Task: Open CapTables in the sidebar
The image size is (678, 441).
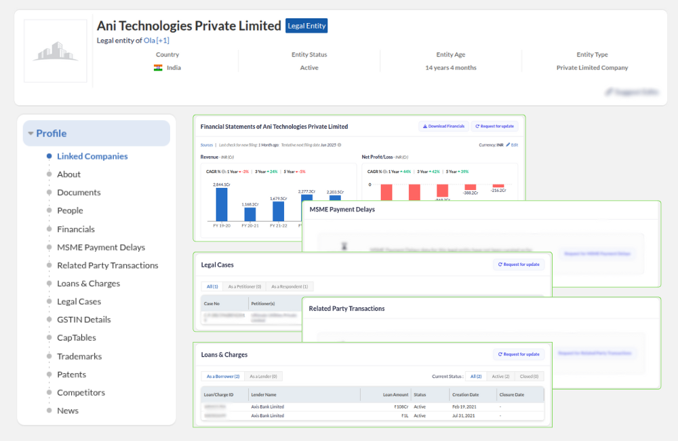Action: click(76, 338)
